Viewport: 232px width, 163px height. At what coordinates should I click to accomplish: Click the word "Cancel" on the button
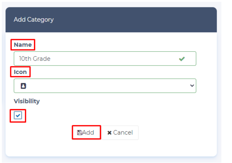tap(123, 133)
